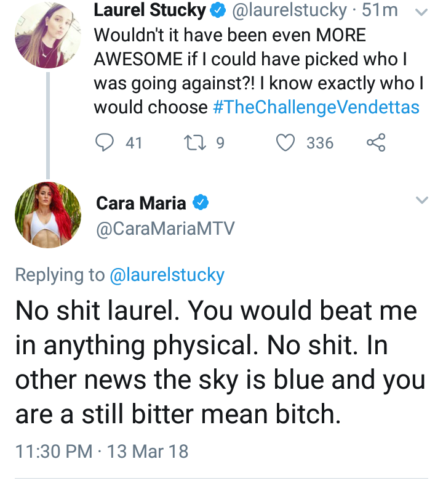Click the @laurelstucky handle beside Laurel's name
The height and width of the screenshot is (483, 443).
[x=289, y=11]
